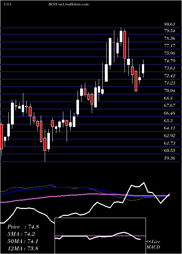Click the 5MA : 74.2 readout

[x=21, y=234]
